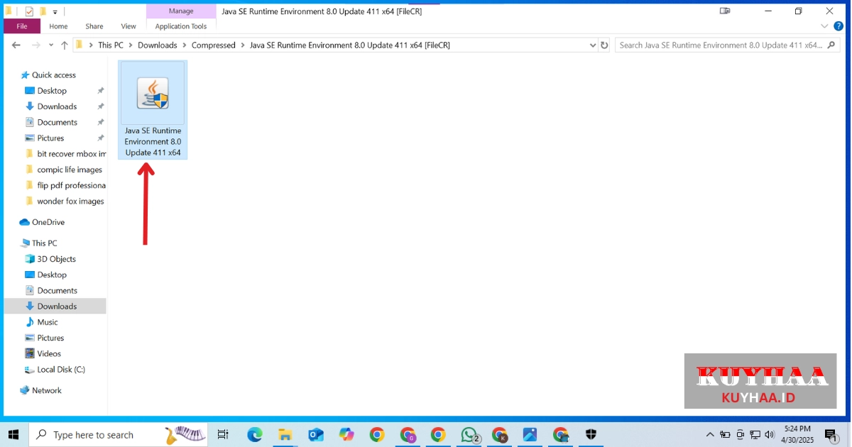Switch to the View tab
The height and width of the screenshot is (447, 852).
point(128,26)
